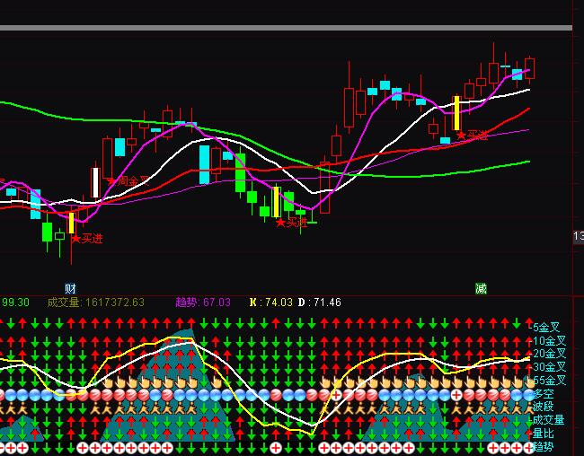584x456 pixels.
Task: Click the rightmost 买进 star buy signal
Action: point(472,136)
